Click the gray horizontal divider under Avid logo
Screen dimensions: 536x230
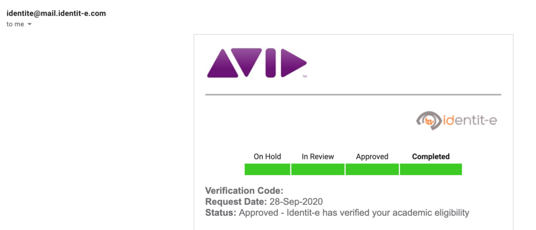pyautogui.click(x=353, y=94)
